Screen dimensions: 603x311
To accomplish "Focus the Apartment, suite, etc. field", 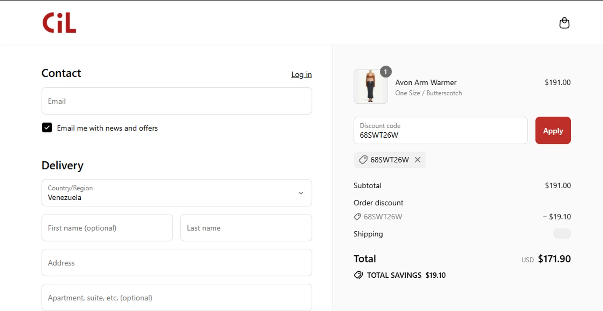I will click(177, 298).
